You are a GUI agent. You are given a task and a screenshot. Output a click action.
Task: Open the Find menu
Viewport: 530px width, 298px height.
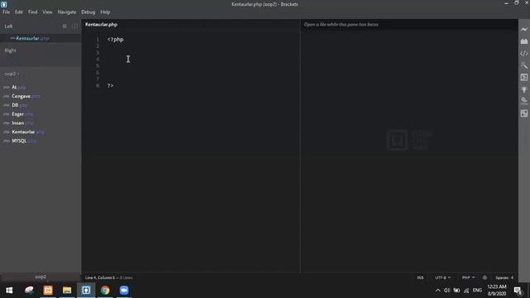tap(33, 12)
